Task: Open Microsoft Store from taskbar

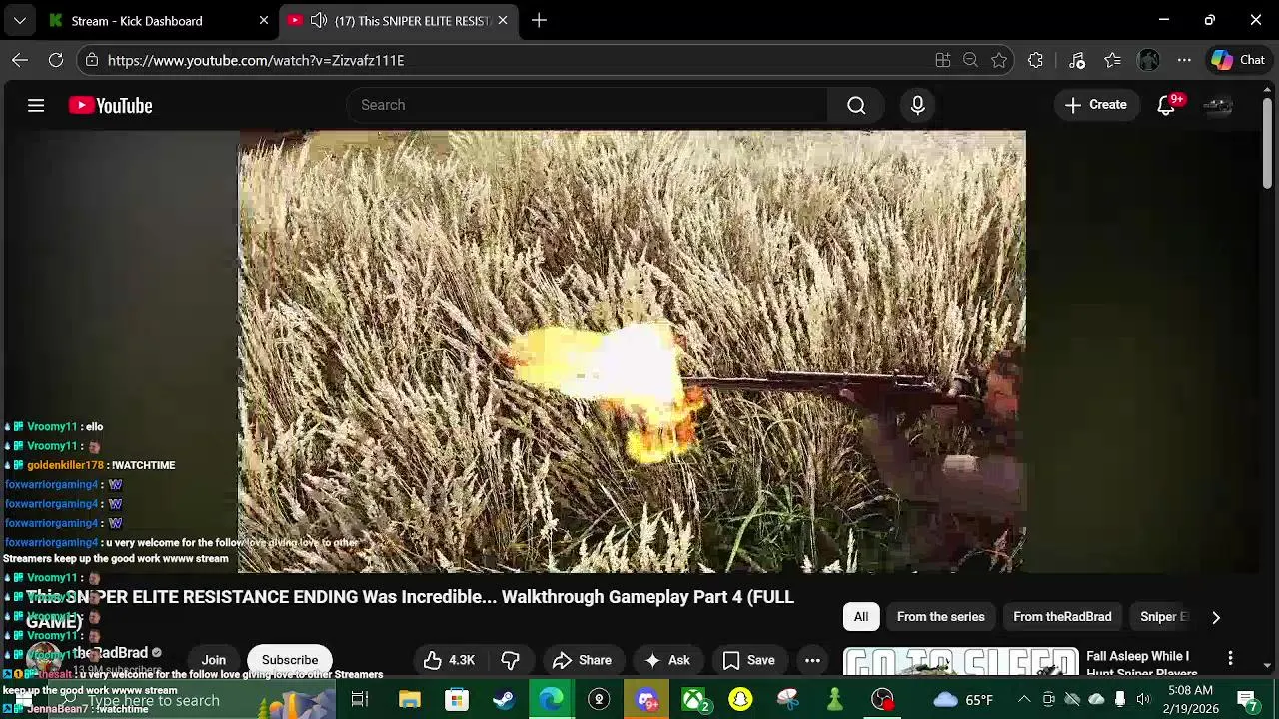Action: (x=456, y=700)
